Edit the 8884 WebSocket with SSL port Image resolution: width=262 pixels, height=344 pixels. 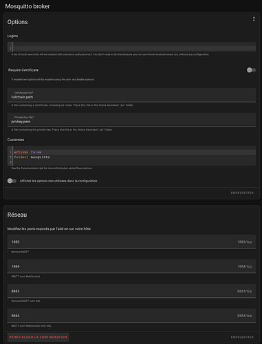point(131,316)
